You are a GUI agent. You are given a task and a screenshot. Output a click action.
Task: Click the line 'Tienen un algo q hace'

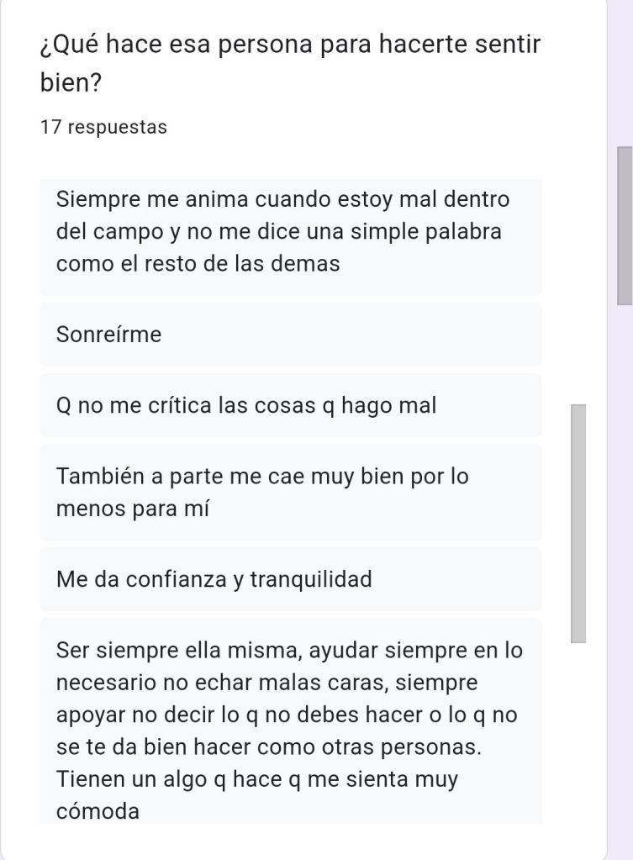point(257,779)
